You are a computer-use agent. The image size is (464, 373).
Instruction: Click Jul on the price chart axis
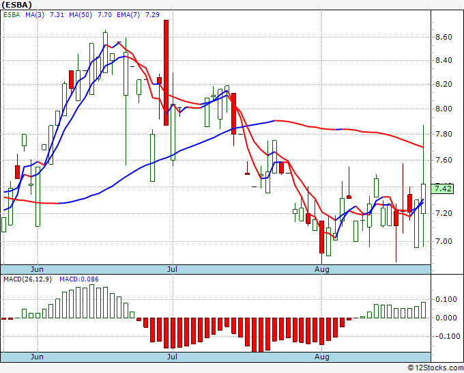(x=172, y=269)
